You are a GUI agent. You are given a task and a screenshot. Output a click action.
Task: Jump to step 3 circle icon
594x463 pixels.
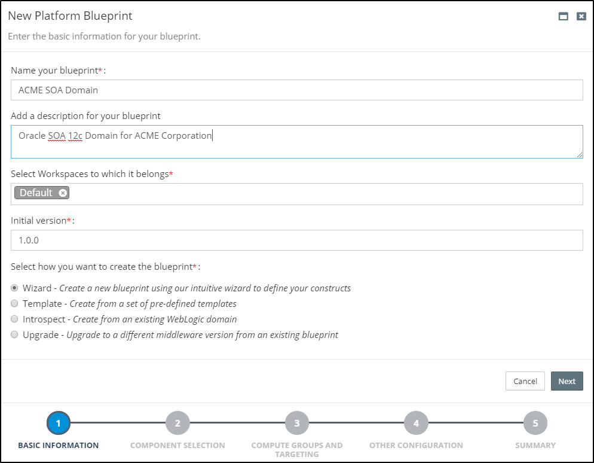pos(297,424)
